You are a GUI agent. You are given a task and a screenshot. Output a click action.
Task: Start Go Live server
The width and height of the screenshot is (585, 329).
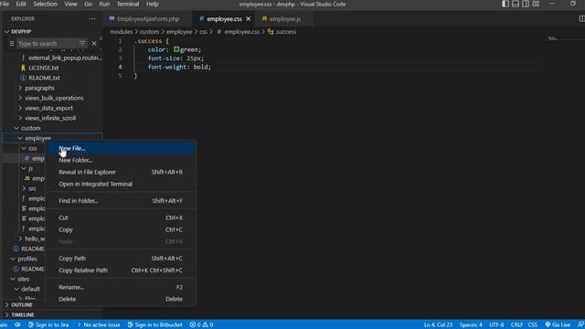tap(558, 325)
